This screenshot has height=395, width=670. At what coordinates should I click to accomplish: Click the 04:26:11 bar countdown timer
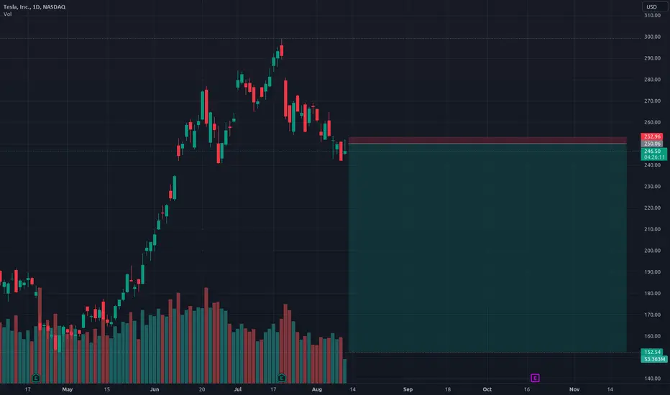653,157
